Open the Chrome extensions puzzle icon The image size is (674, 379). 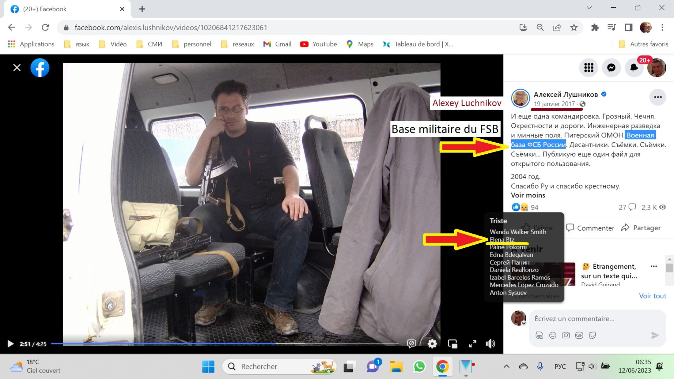click(595, 28)
